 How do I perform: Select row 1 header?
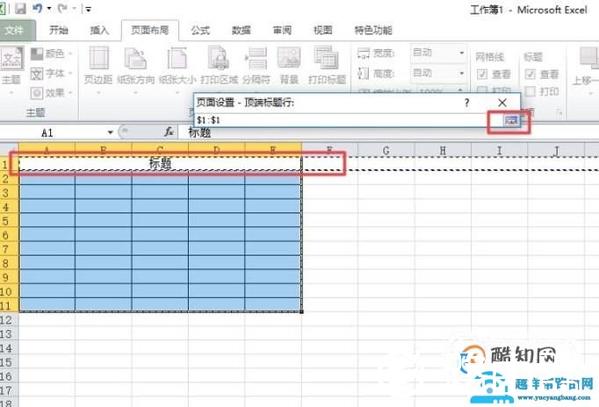(9, 164)
